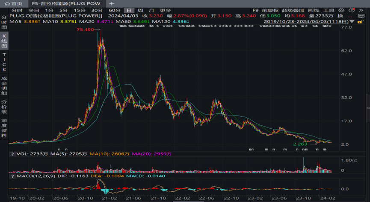Click the 高 3.240 high price
Viewport: 370px width, 202px height.
(246, 16)
